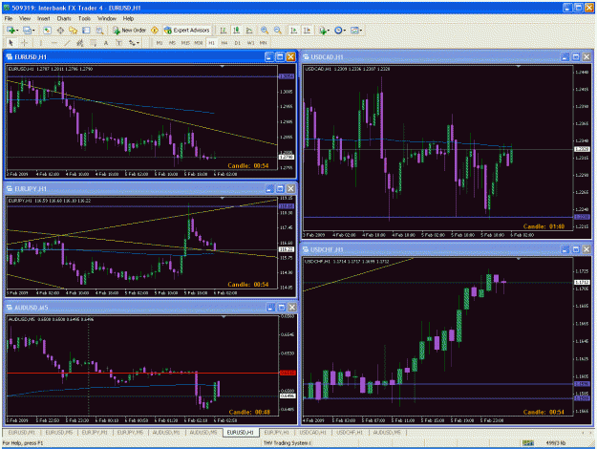Select the Vertical Line drawing tool
The image size is (597, 449).
(41, 43)
